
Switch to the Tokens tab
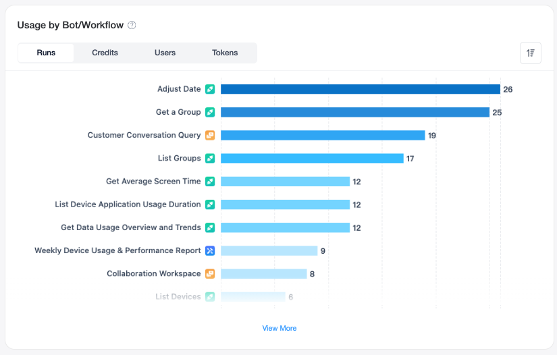coord(225,53)
